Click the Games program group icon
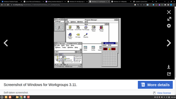Screen dimensions: 176x99 [85, 48]
